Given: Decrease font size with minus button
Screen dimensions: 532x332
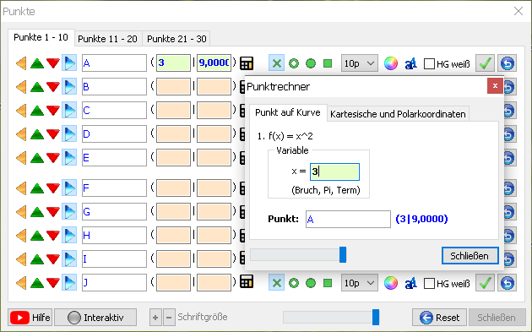Looking at the screenshot, I should pyautogui.click(x=169, y=318).
